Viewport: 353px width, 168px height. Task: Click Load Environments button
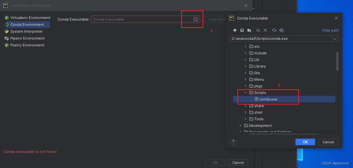(215, 19)
